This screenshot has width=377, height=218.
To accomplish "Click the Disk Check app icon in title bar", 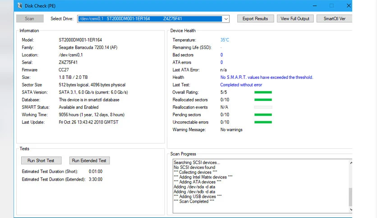I will 20,5.
